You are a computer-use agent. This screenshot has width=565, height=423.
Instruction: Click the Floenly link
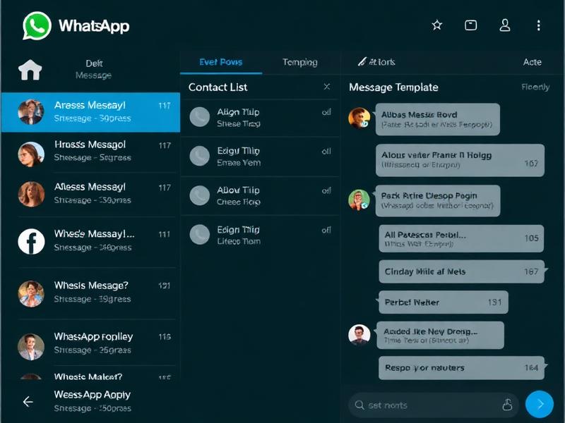pos(535,87)
